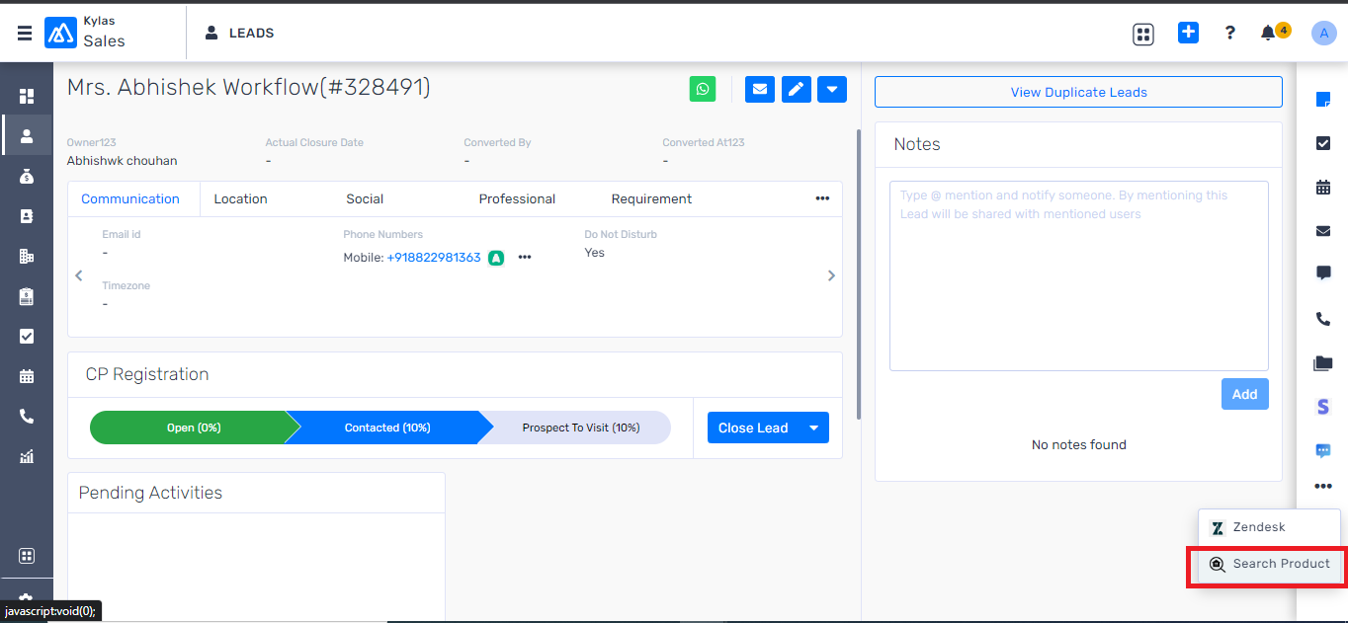Open the Reports chart icon in sidebar

click(27, 456)
